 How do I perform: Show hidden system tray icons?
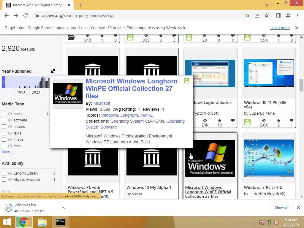(x=254, y=222)
